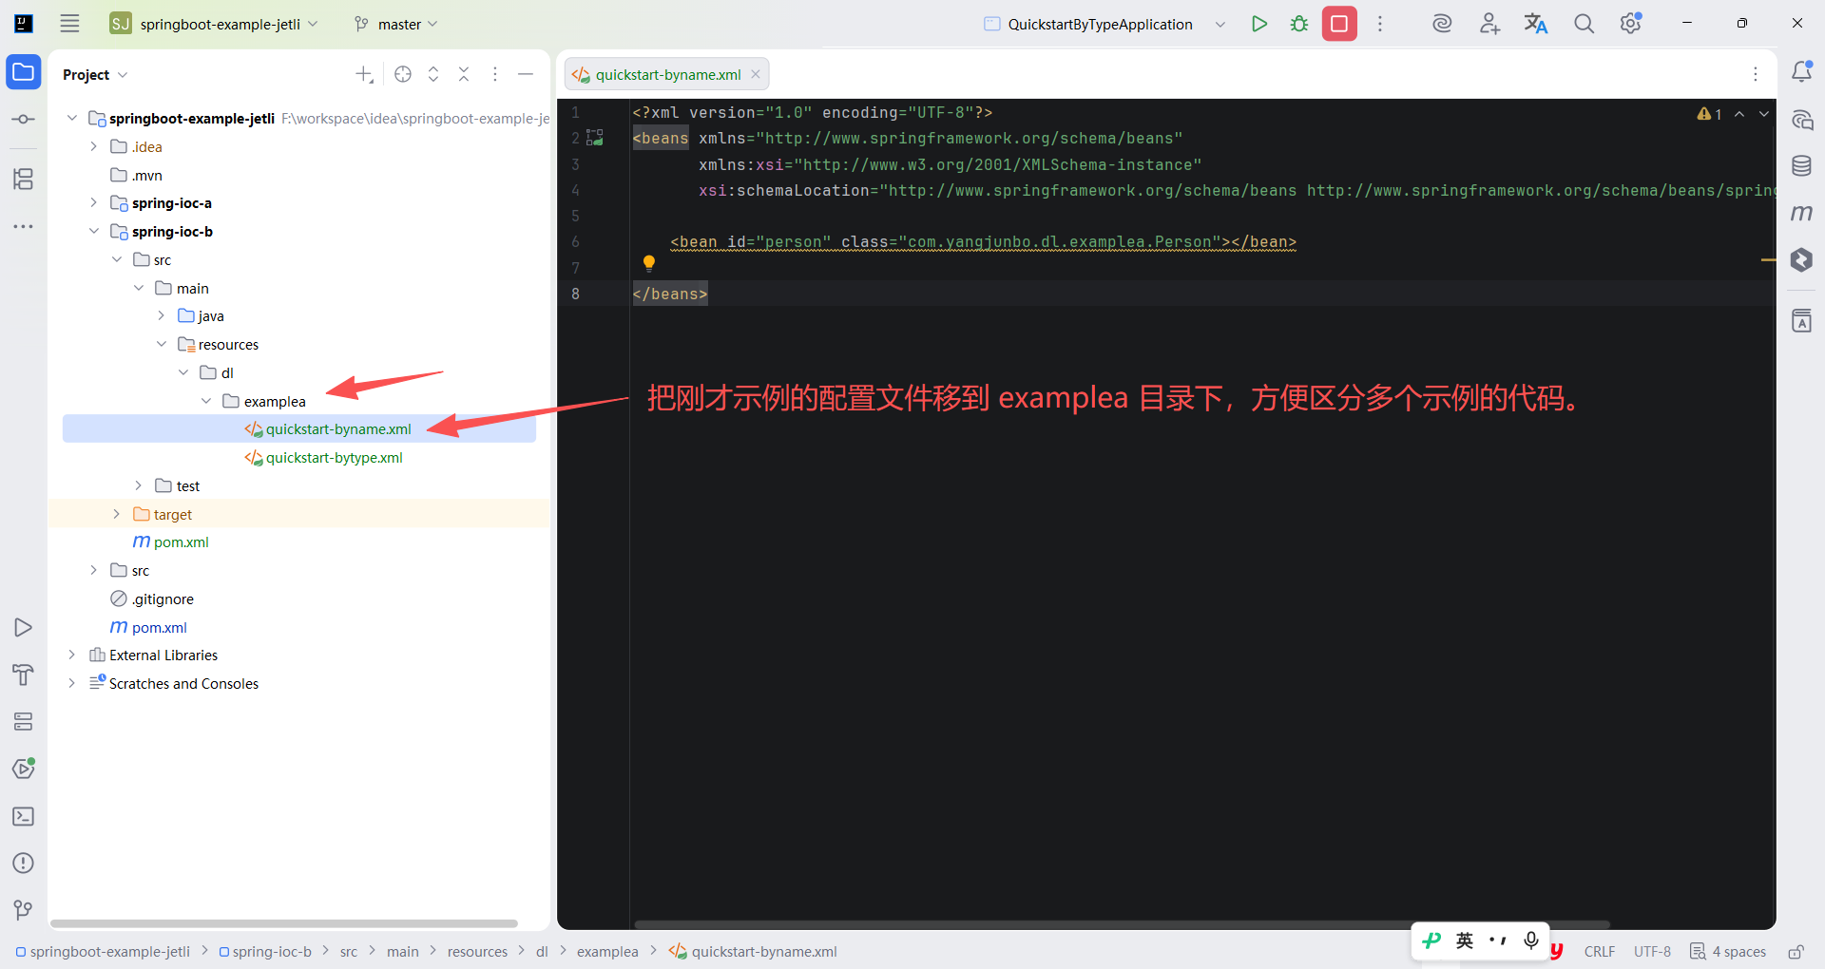Click 4 spaces indent setting

tap(1728, 951)
